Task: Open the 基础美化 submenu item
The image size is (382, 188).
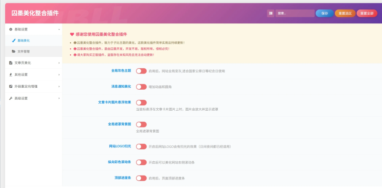Action: (x=33, y=41)
